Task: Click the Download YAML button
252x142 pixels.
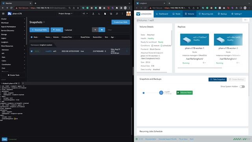Action: coord(39,30)
